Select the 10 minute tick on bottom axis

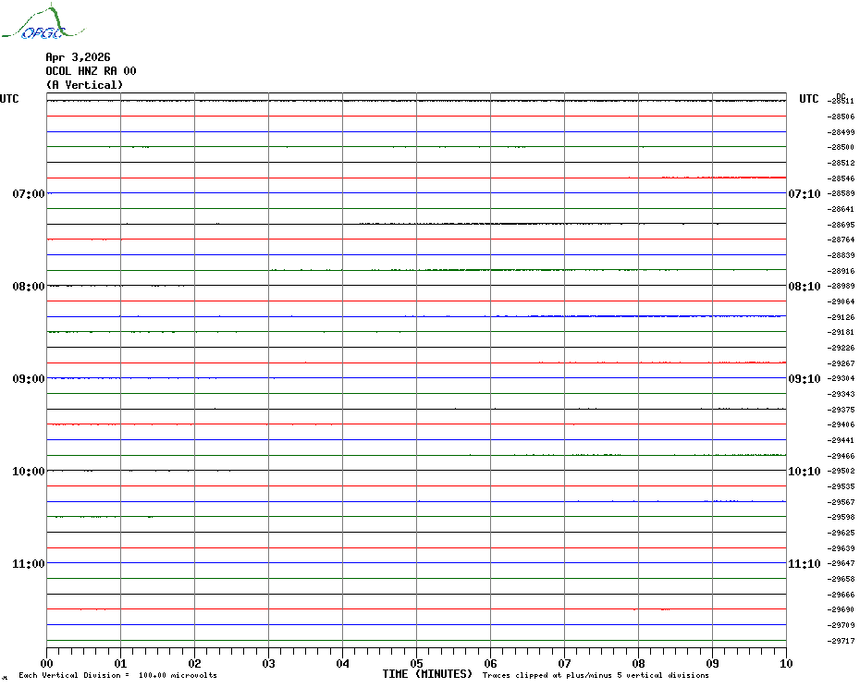click(785, 663)
